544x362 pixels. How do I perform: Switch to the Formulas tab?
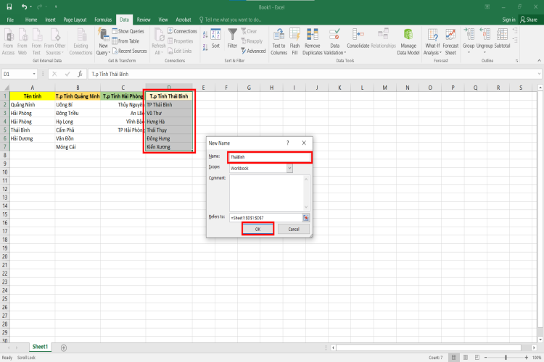point(103,20)
